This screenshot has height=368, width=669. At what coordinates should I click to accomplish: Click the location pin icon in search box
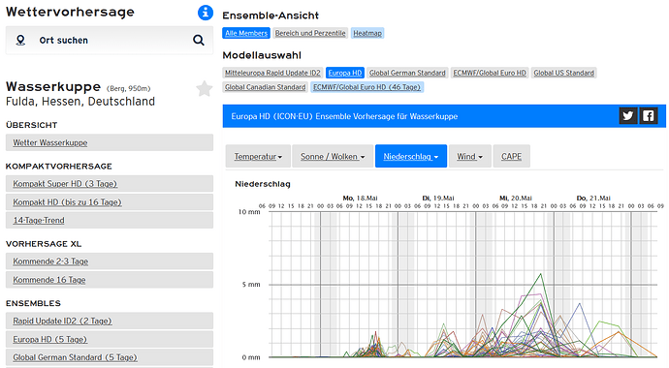click(20, 40)
